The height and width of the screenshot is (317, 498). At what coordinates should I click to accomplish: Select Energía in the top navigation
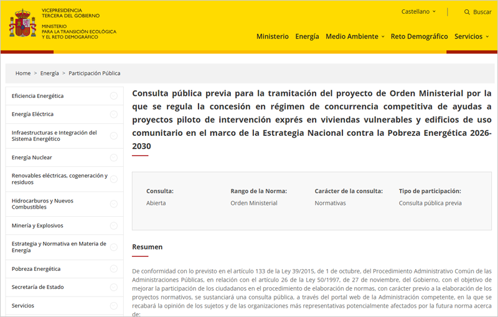(x=307, y=37)
